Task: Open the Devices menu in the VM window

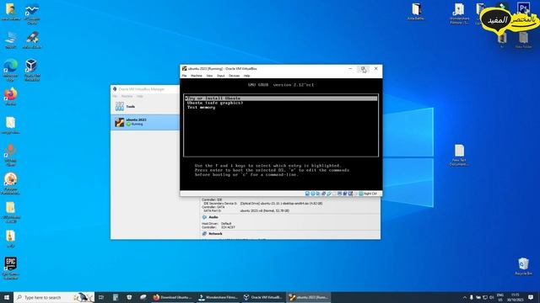Action: coord(235,76)
